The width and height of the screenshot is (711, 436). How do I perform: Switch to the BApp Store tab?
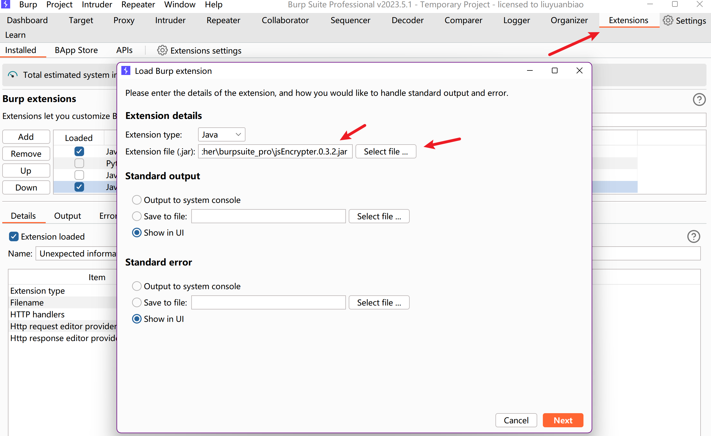[x=76, y=50]
